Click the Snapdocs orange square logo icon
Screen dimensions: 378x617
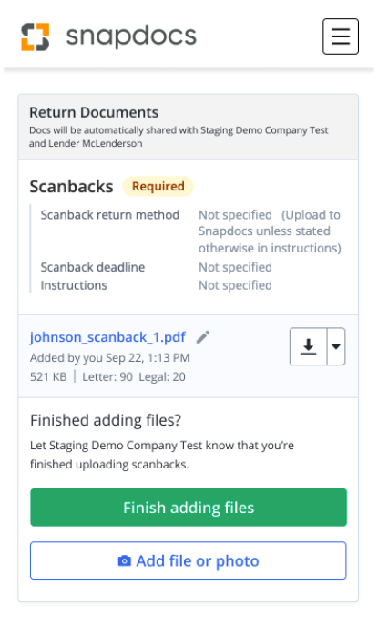click(36, 36)
